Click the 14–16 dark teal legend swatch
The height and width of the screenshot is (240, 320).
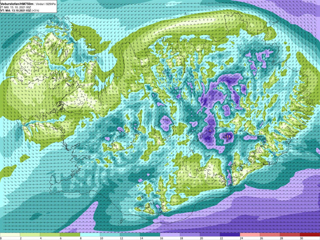point(150,235)
